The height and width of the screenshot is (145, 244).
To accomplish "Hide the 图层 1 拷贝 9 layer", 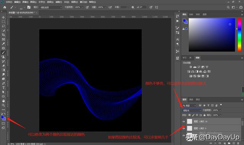I will pos(184,128).
